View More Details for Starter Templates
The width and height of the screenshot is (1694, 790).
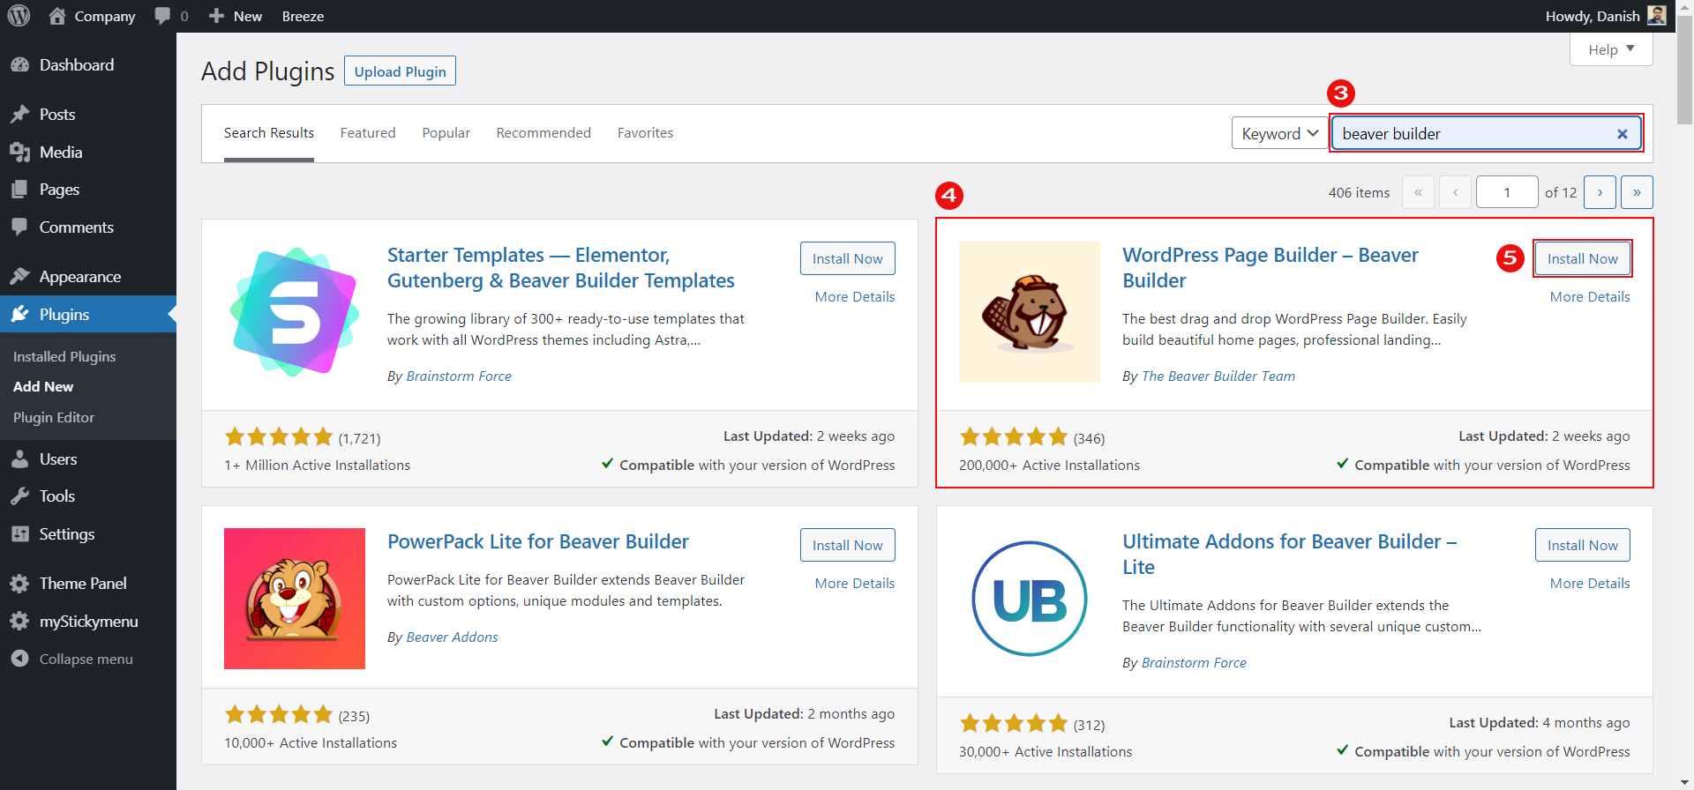tap(855, 297)
